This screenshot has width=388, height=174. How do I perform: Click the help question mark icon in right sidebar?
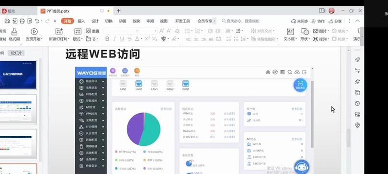click(x=357, y=103)
